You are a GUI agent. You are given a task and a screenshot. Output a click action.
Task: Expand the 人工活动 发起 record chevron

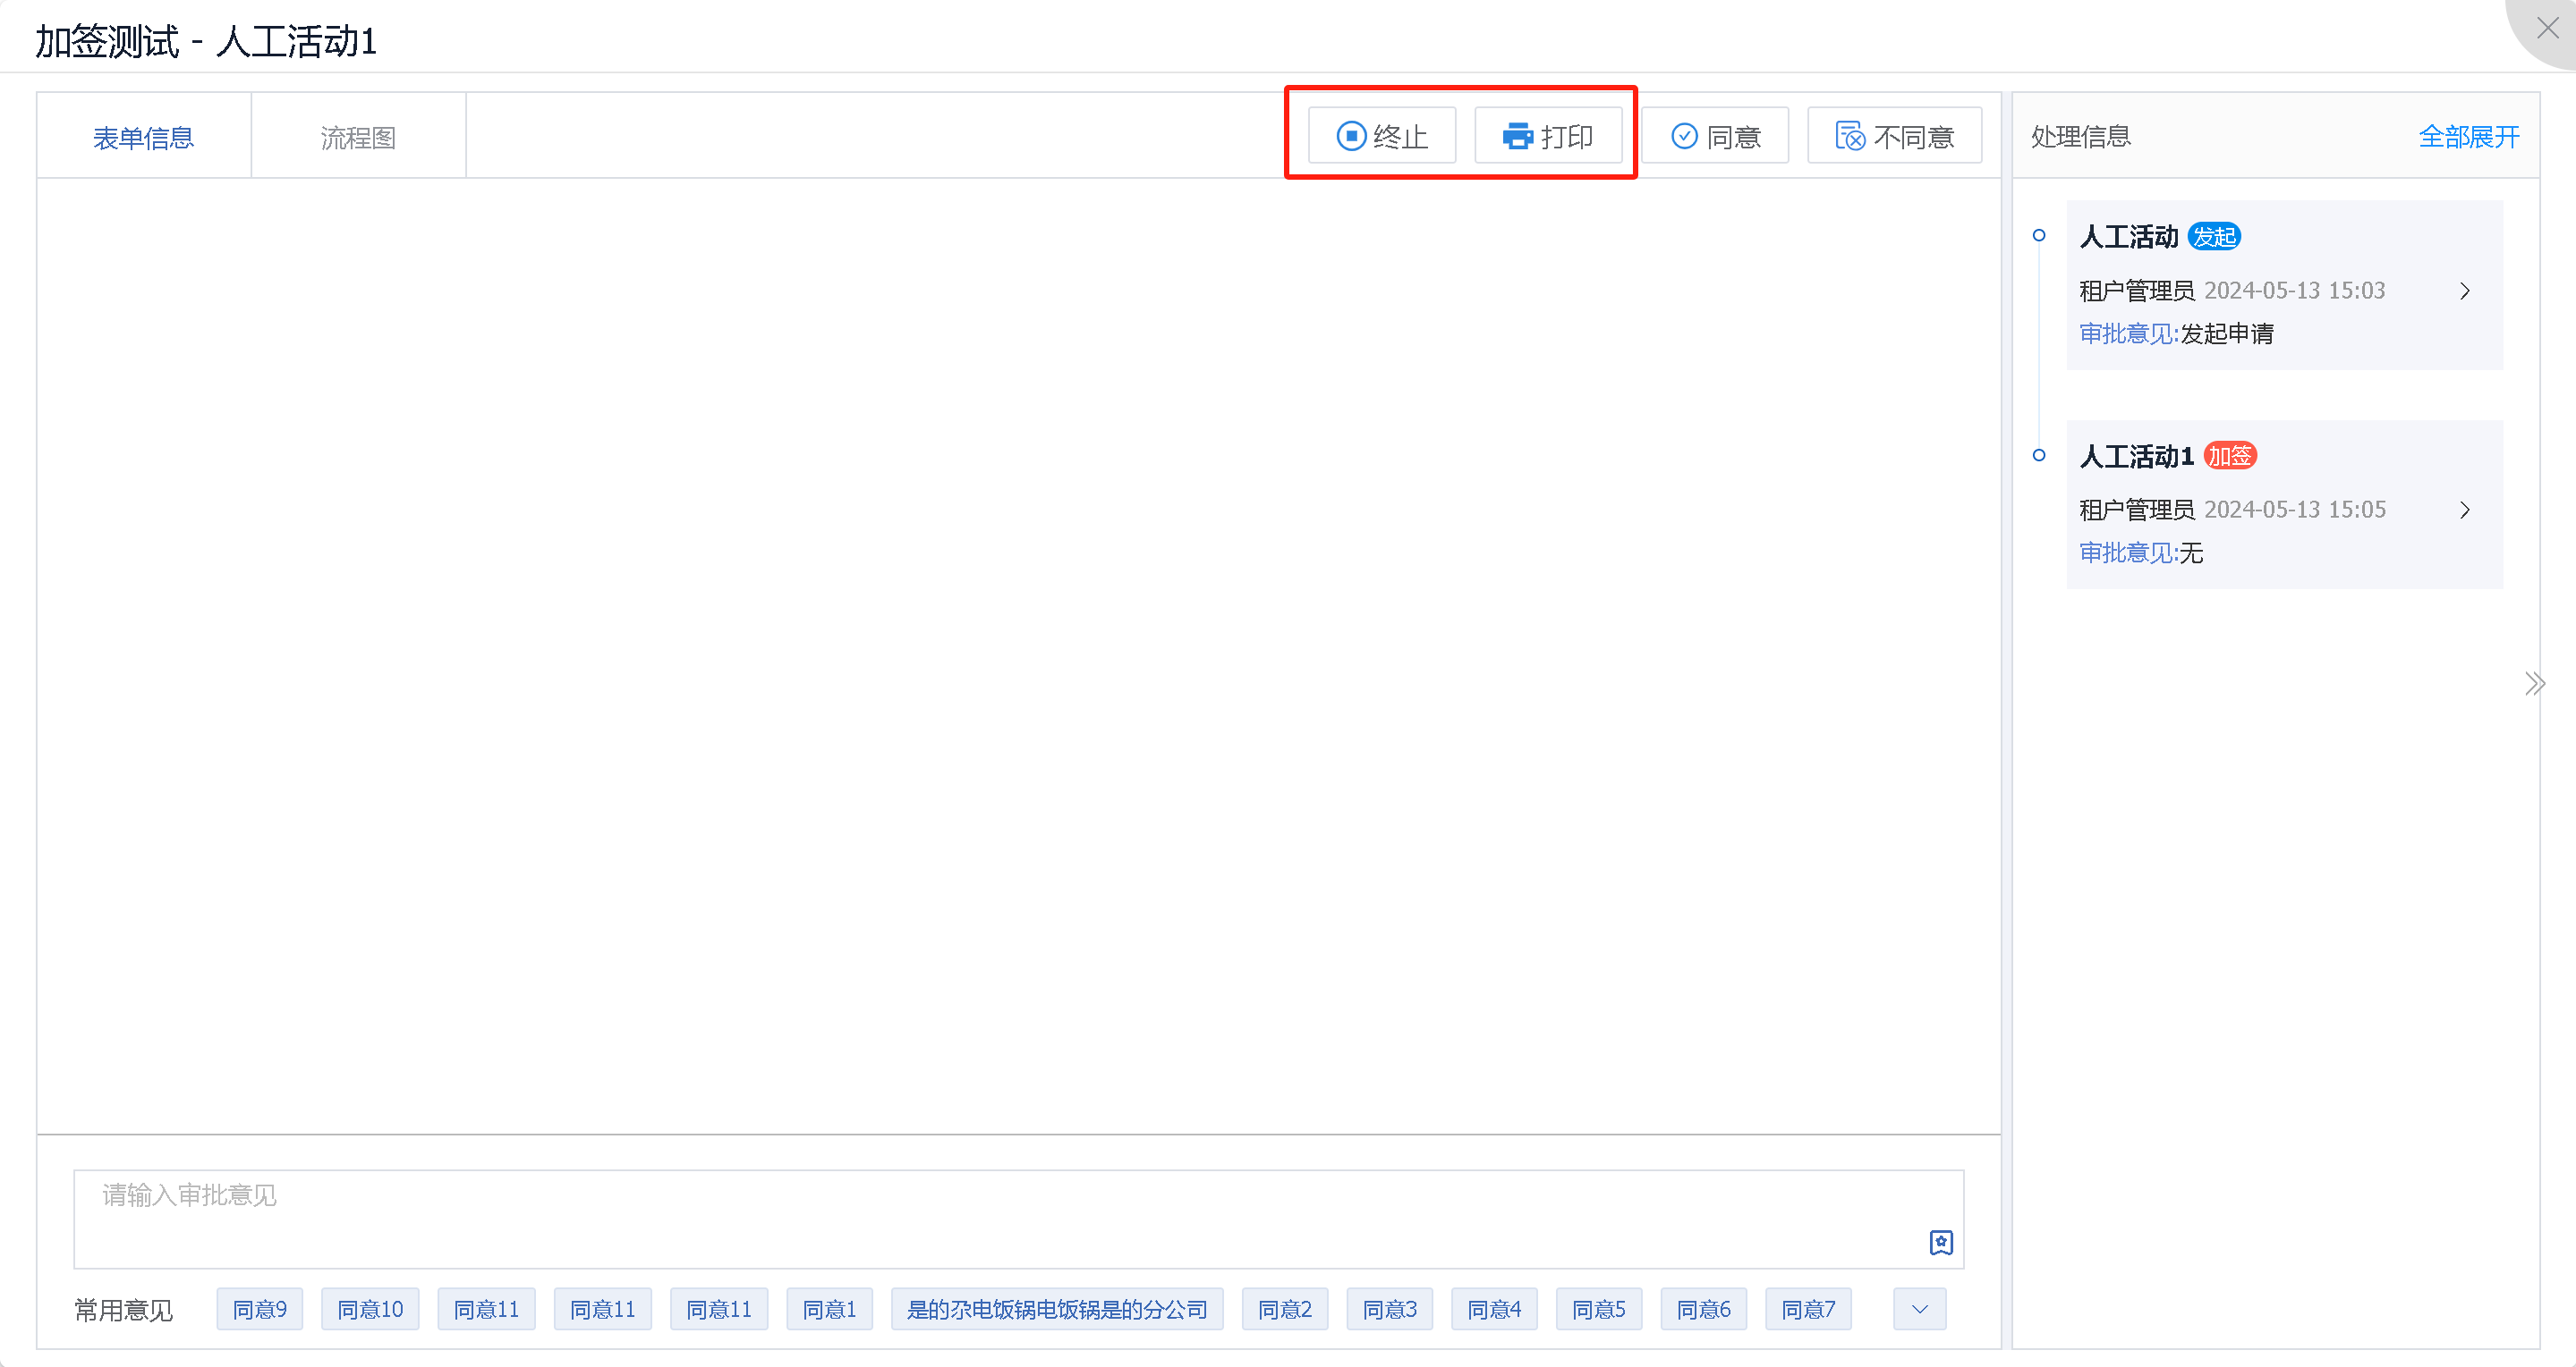[2464, 291]
